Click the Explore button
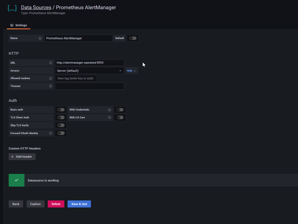This screenshot has width=298, height=224. pyautogui.click(x=36, y=204)
